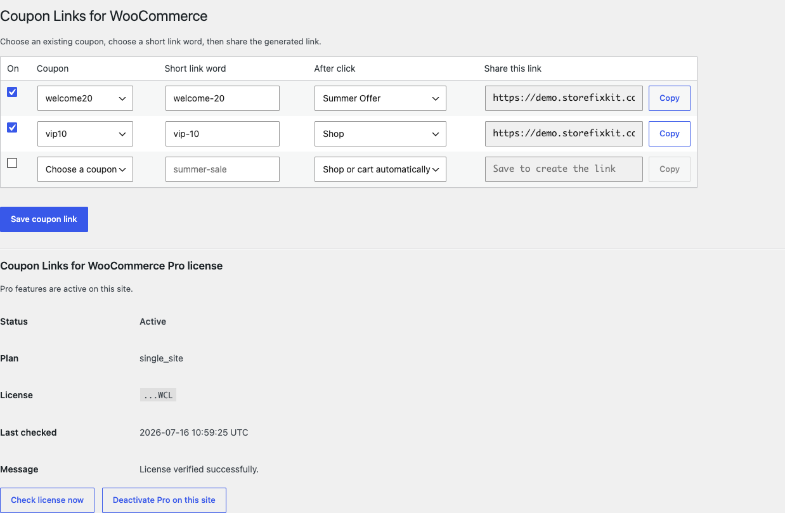Click the Message label
785x513 pixels.
[x=19, y=470]
